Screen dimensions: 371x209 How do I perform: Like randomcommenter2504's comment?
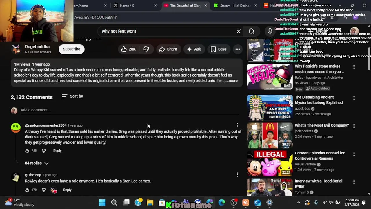pos(27,151)
